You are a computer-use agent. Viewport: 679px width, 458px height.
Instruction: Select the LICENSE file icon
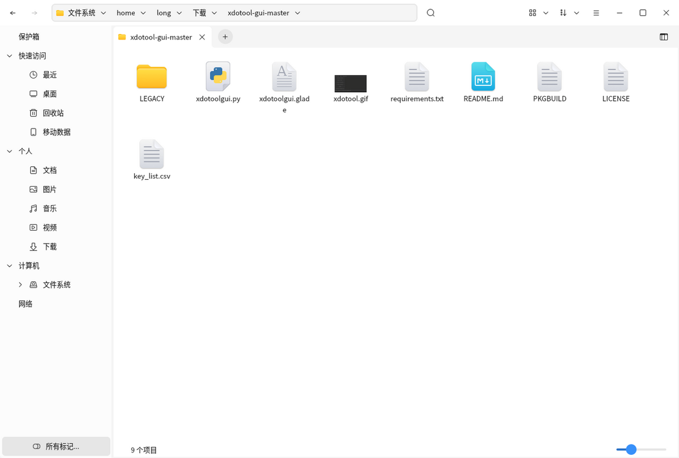(616, 77)
